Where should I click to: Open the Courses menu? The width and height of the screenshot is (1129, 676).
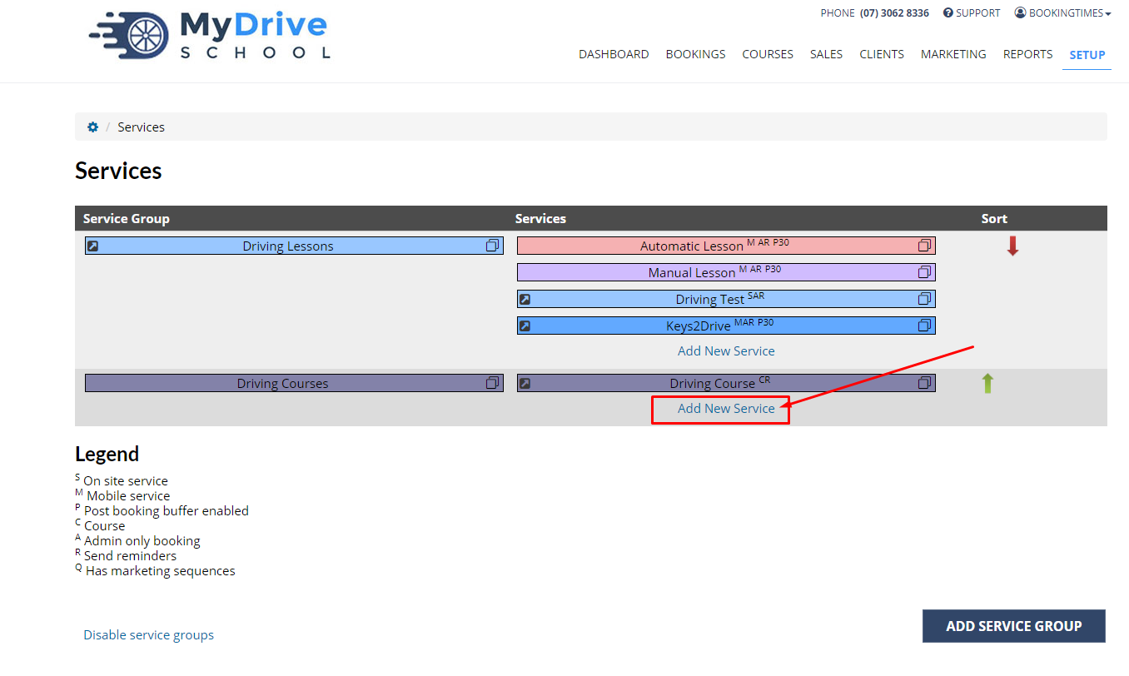(x=768, y=54)
